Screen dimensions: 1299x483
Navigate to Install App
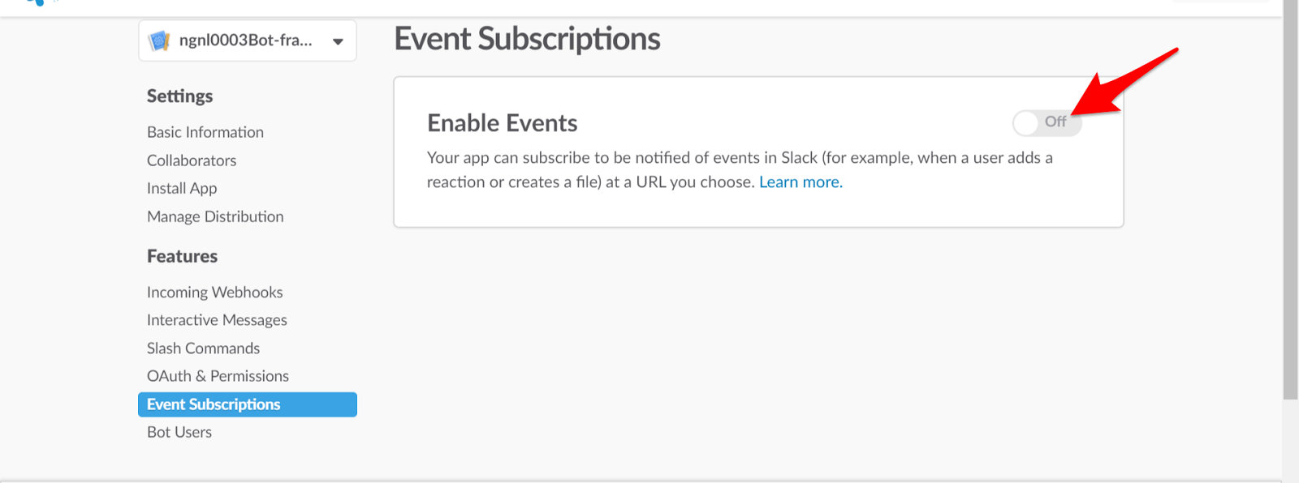click(x=181, y=188)
